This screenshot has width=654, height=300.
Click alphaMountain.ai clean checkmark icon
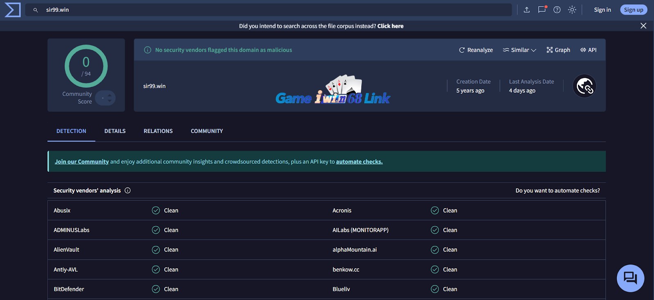pyautogui.click(x=435, y=250)
